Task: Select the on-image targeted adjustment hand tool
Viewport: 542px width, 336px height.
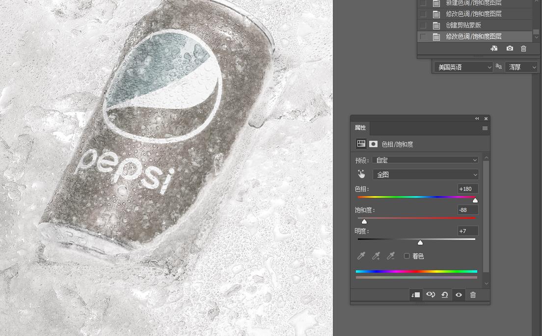Action: (x=362, y=174)
